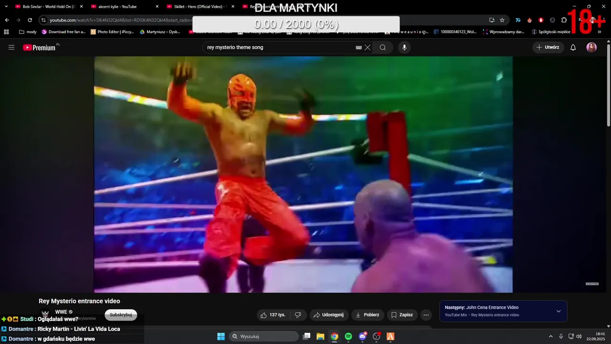Switch to Bob Sinclar - World Hold On tab

(x=49, y=7)
